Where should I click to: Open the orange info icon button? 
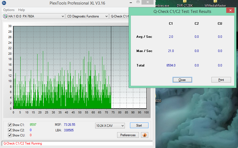144,135
